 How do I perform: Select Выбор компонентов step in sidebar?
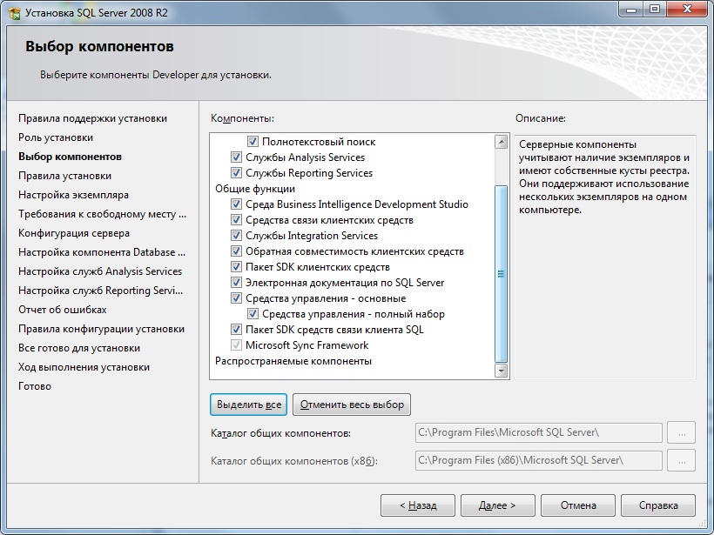pyautogui.click(x=70, y=157)
